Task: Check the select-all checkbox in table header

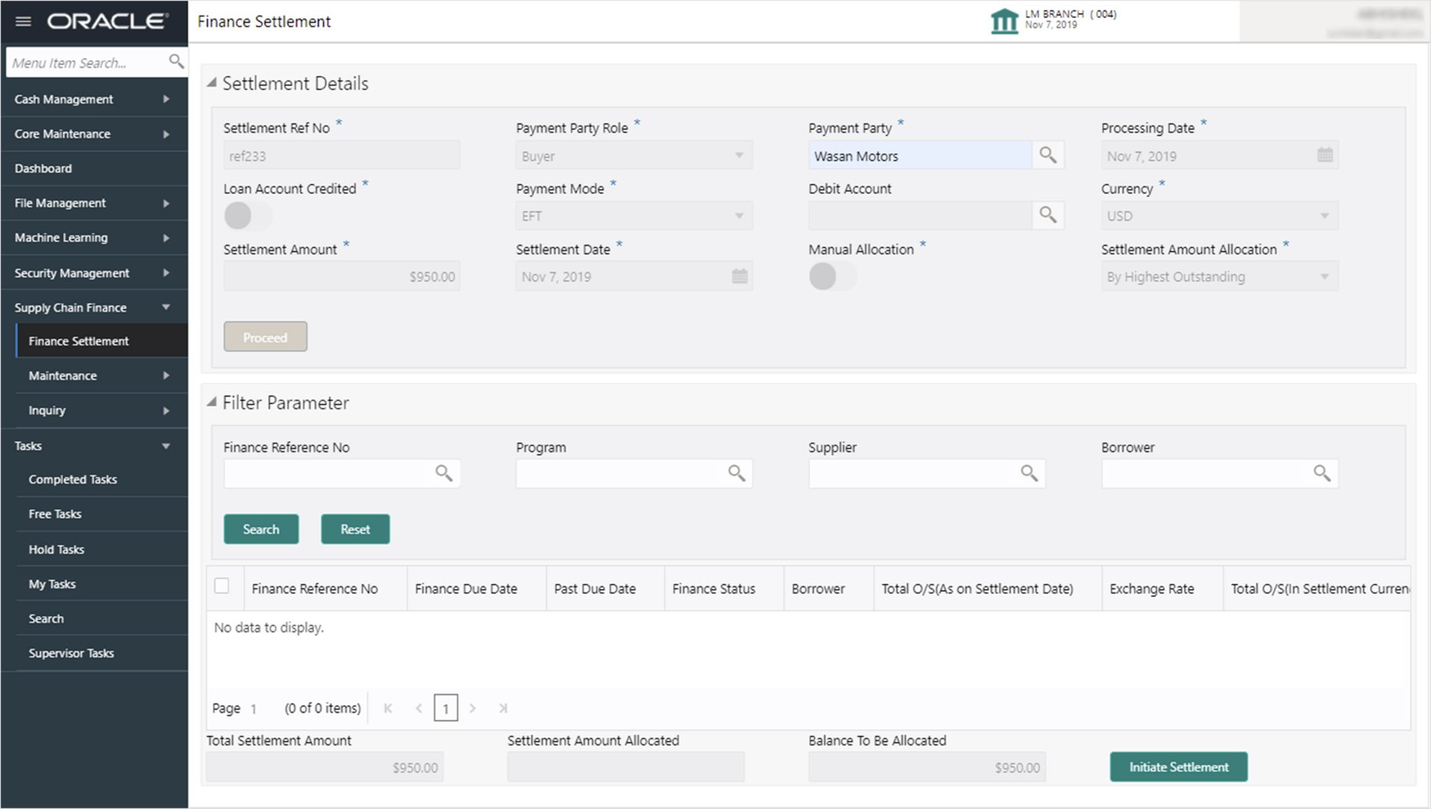Action: tap(222, 586)
